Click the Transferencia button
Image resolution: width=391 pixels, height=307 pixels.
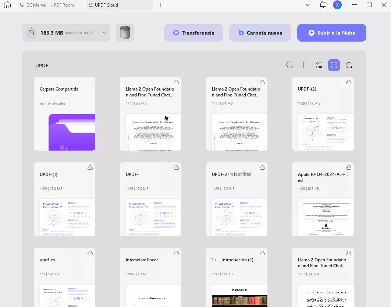pos(193,33)
